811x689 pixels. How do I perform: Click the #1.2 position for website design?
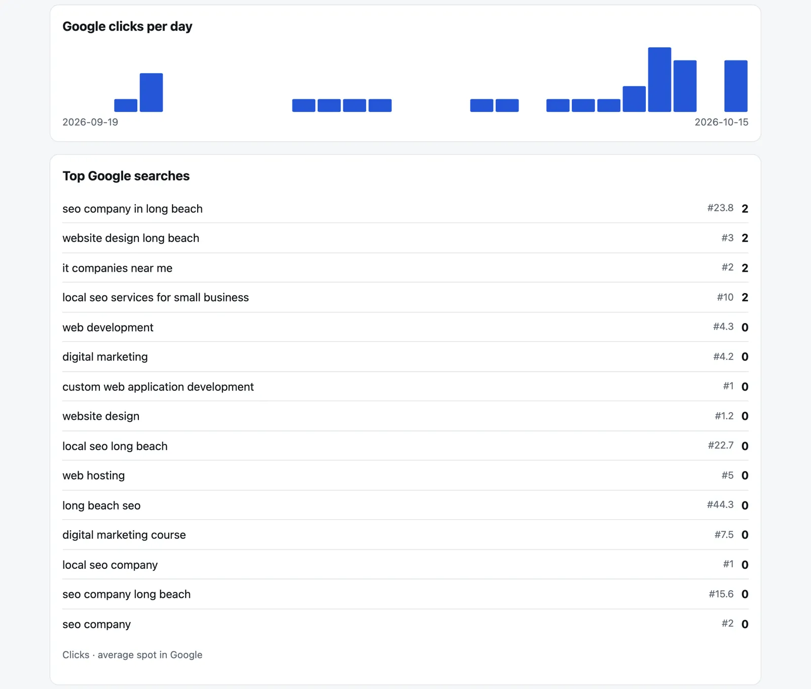click(x=724, y=416)
